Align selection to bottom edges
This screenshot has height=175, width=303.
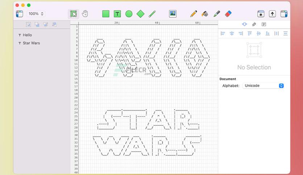pos(267,34)
